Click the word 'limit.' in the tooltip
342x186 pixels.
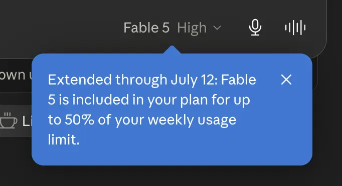64,139
